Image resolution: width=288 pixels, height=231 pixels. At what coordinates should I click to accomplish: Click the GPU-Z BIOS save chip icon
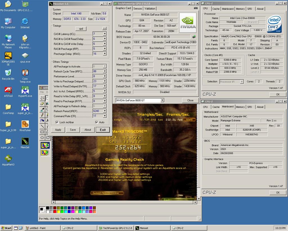tap(194, 37)
